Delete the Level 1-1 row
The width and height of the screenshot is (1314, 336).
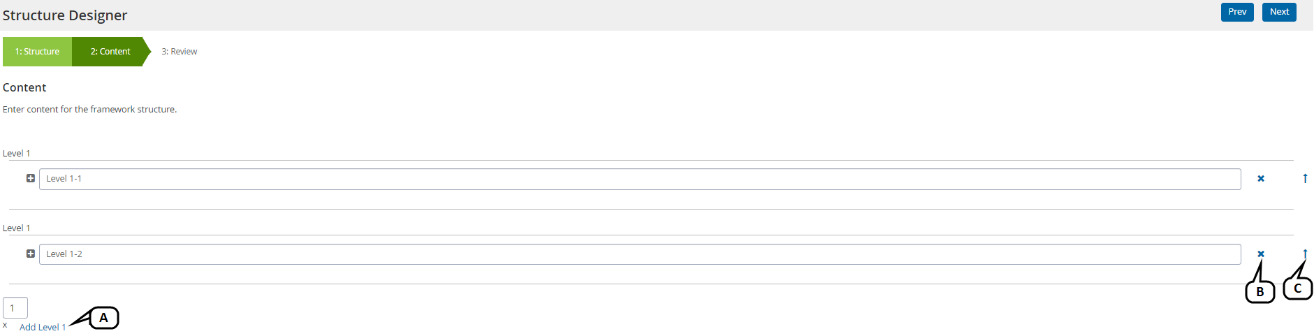(x=1261, y=179)
